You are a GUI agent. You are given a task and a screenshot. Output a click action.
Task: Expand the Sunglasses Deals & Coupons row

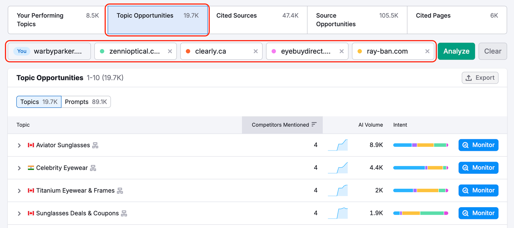coord(19,214)
